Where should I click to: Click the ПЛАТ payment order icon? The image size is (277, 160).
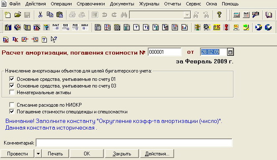[x=56, y=27]
